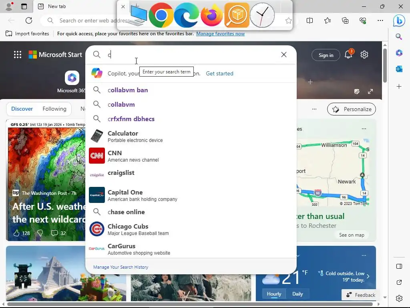Click Sign in button

click(326, 55)
